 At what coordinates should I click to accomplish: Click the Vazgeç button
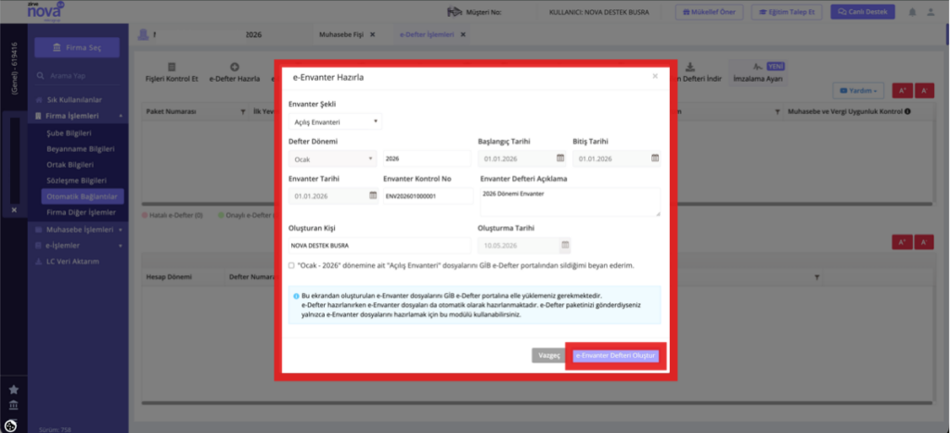pos(549,355)
